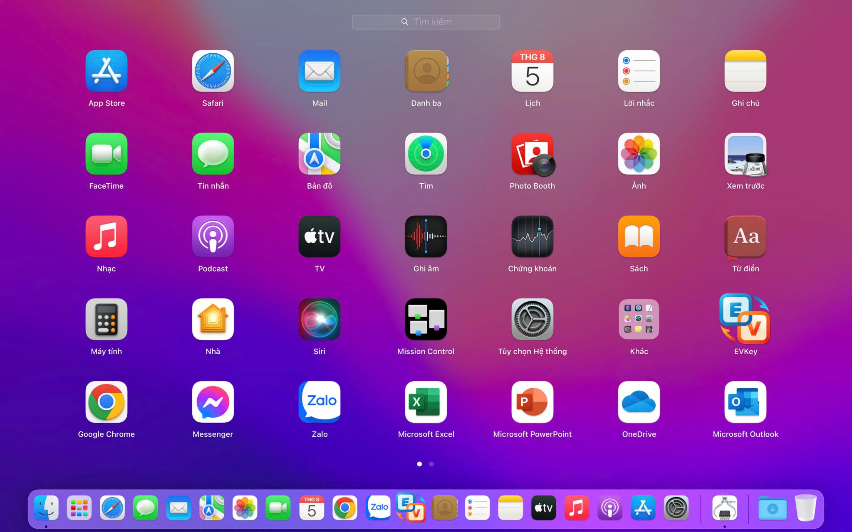Screen dimensions: 852x532
Task: Open Chrome from the Dock
Action: tap(344, 507)
